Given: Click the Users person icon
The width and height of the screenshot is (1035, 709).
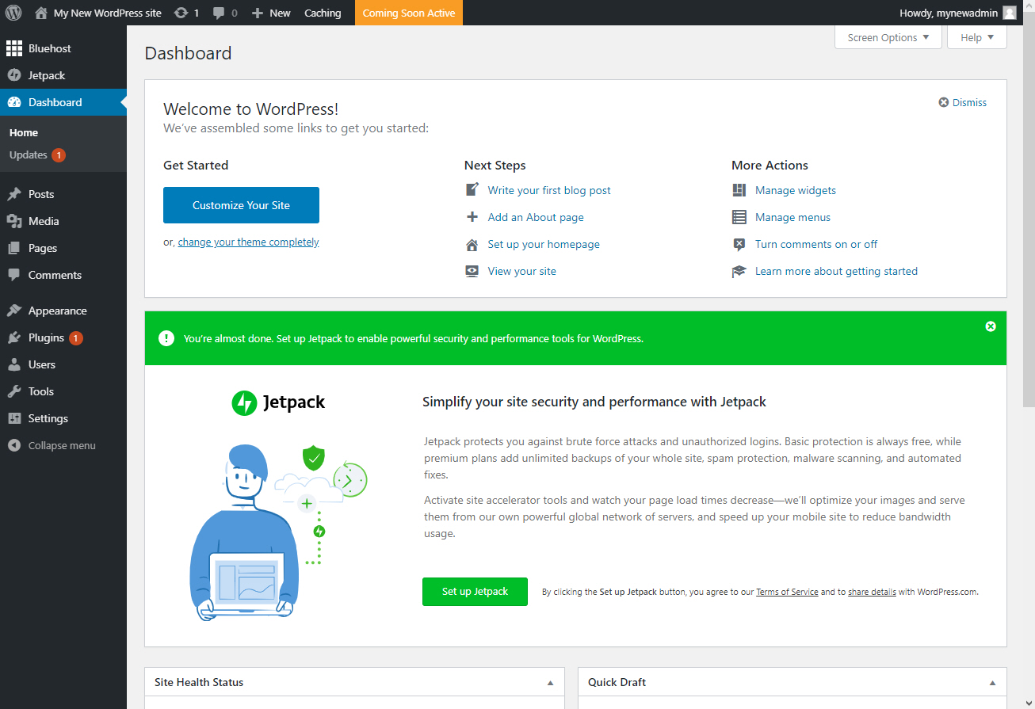Looking at the screenshot, I should pyautogui.click(x=14, y=364).
